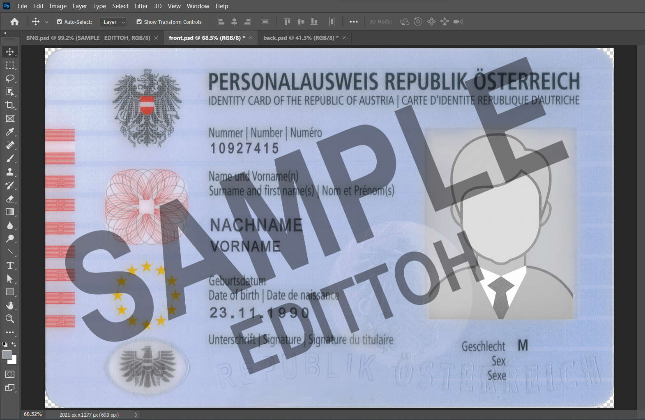The height and width of the screenshot is (420, 645).
Task: Expand the toolbox with double-chevron
Action: [x=5, y=33]
